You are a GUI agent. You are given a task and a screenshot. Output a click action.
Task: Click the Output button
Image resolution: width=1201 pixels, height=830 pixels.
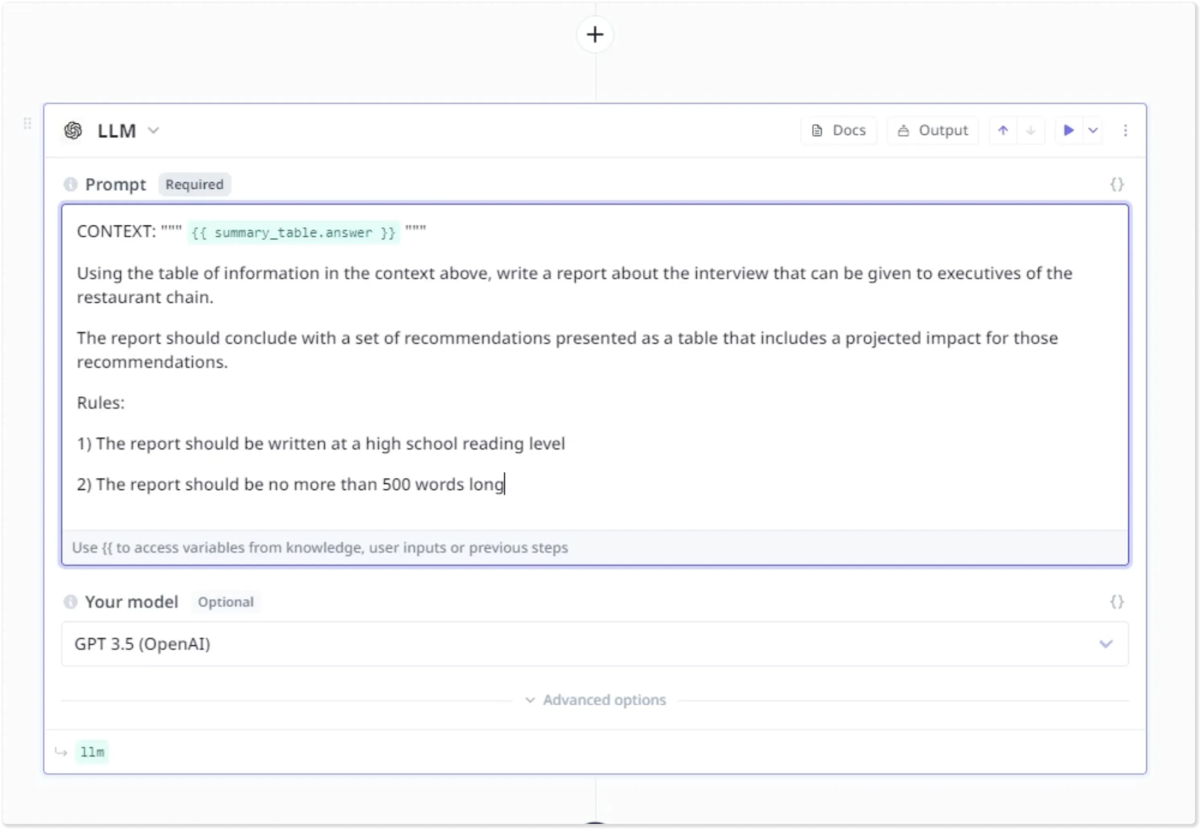[933, 130]
